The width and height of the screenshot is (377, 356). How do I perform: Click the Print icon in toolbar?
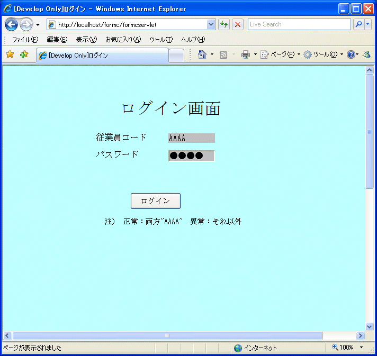245,54
